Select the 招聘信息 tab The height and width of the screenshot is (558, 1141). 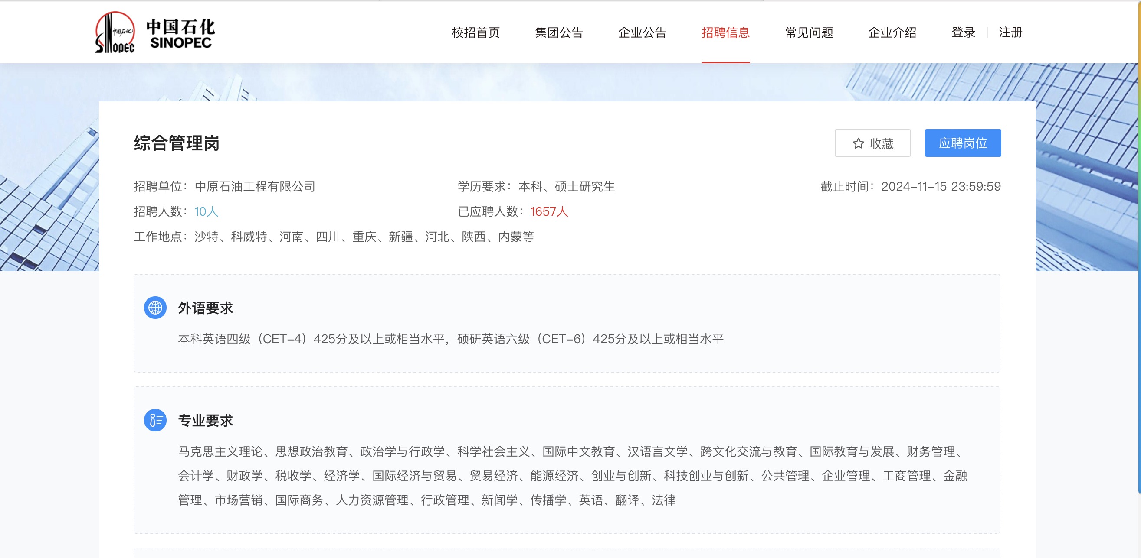[725, 32]
